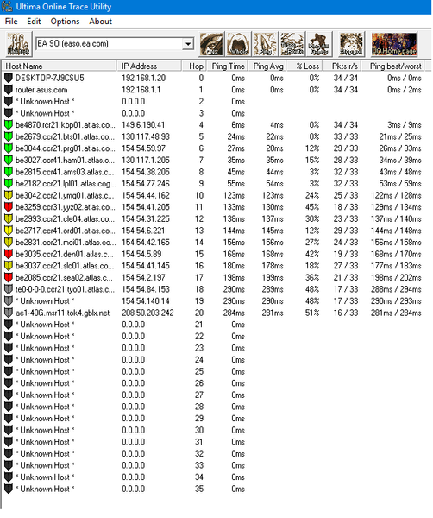Sort by the % Loss column header
This screenshot has width=433, height=518.
tap(304, 66)
